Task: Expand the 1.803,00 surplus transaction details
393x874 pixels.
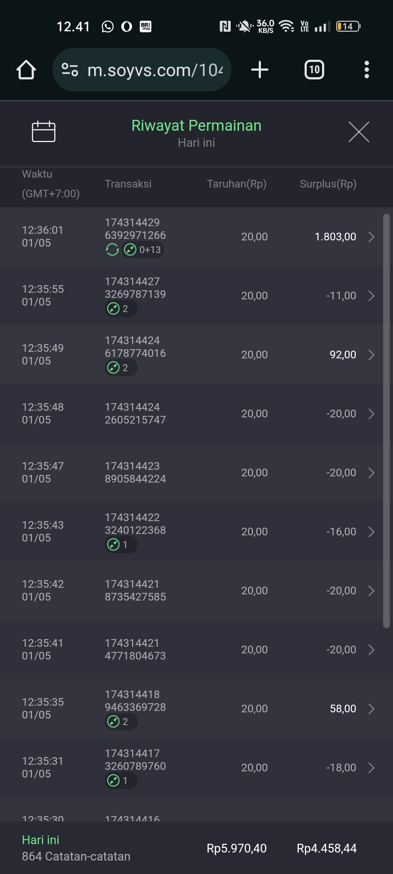Action: tap(371, 237)
